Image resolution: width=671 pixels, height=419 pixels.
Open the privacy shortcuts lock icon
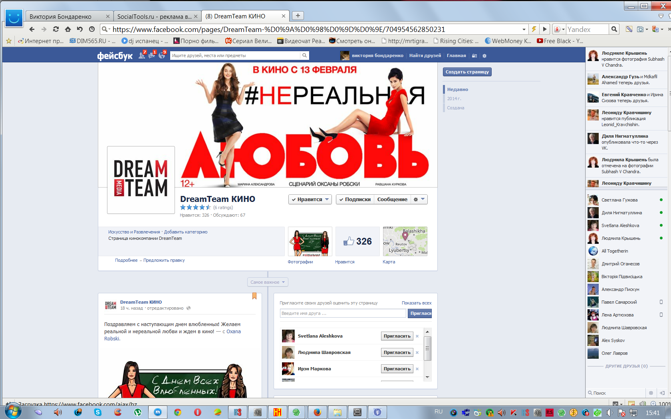click(x=474, y=56)
